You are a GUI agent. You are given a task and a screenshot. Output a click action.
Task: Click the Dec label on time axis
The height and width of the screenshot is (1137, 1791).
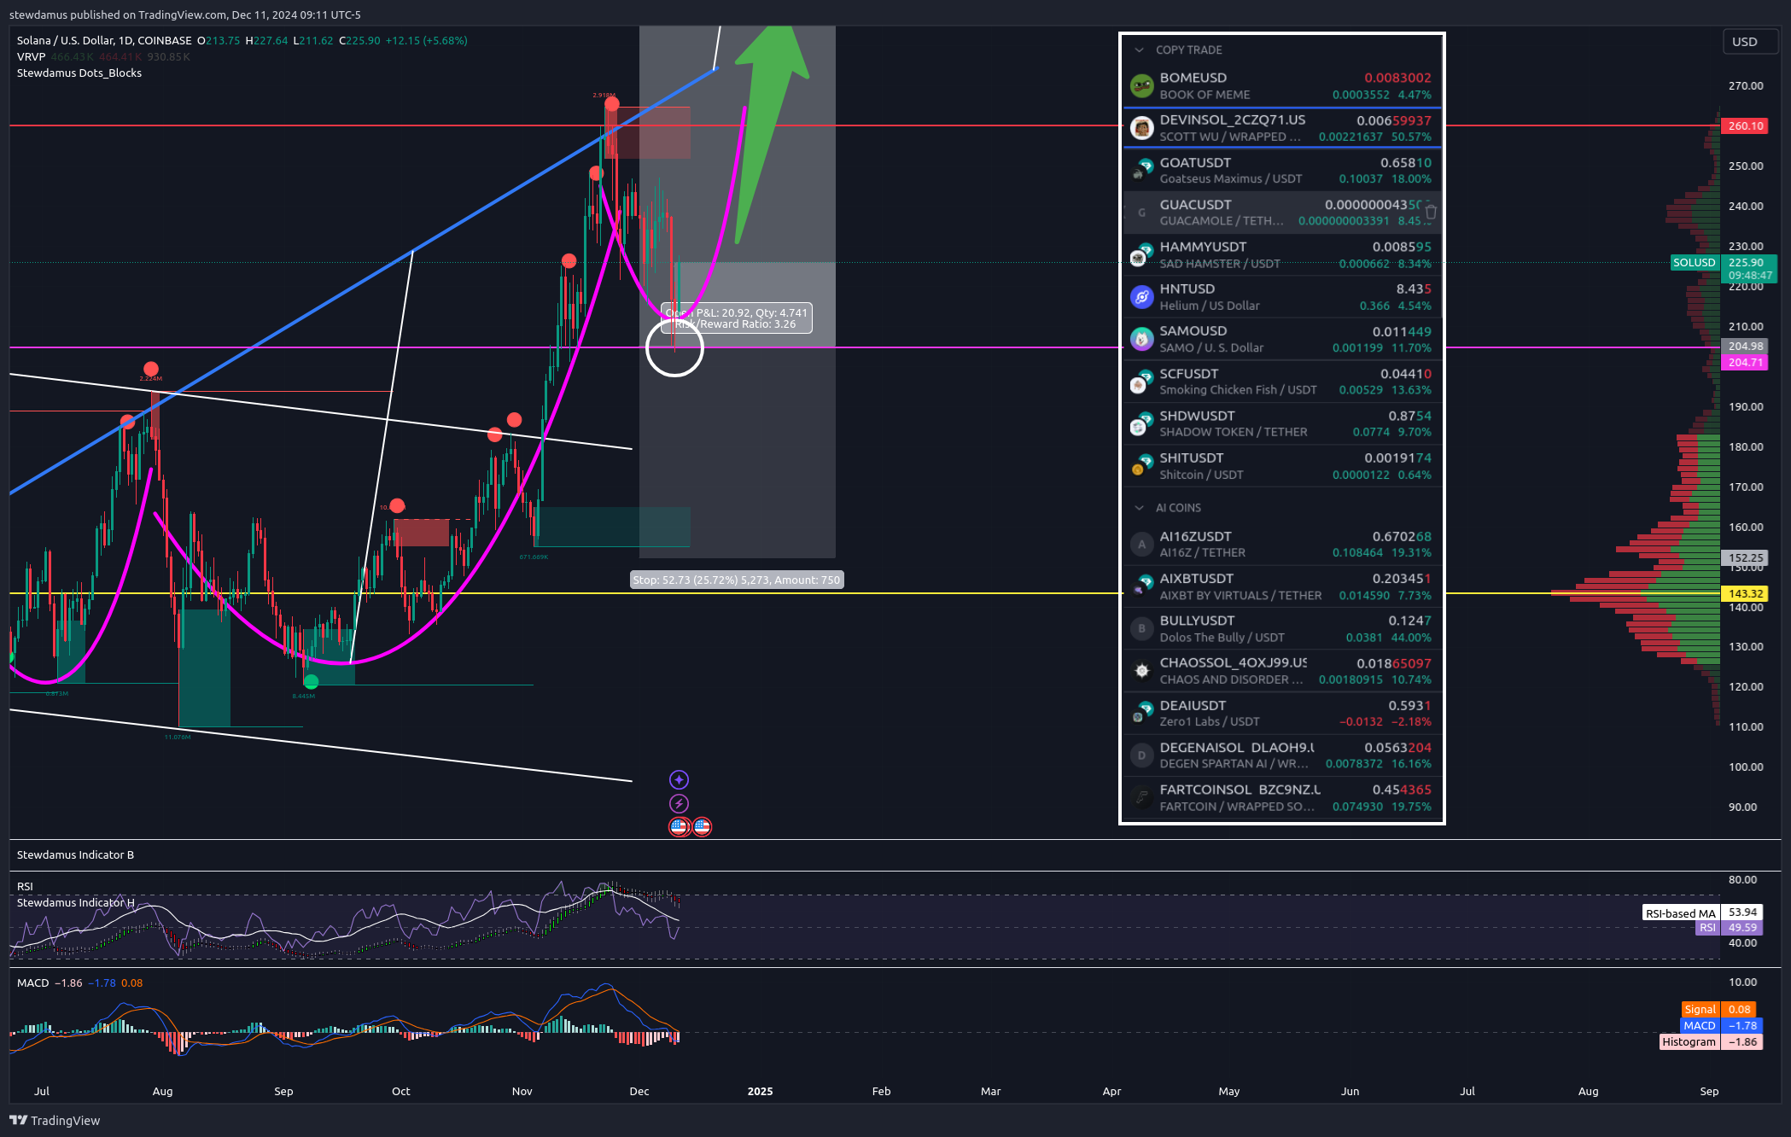[x=639, y=1091]
